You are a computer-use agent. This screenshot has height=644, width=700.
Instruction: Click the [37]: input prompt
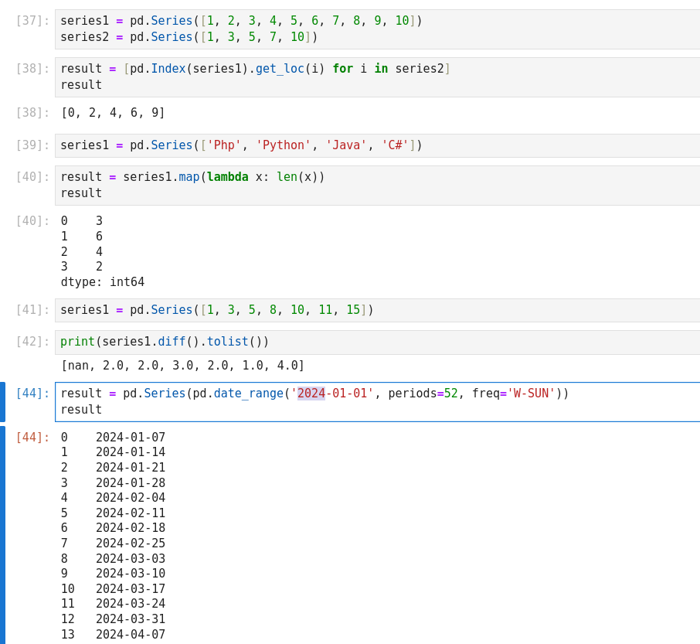[32, 21]
